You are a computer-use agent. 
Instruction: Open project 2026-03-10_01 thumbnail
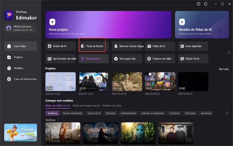(x=93, y=81)
